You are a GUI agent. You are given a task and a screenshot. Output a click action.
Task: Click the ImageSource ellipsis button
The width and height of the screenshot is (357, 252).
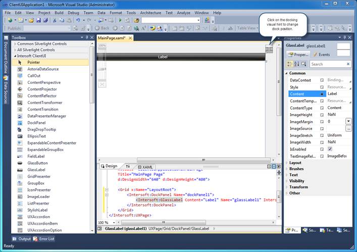tap(348, 129)
